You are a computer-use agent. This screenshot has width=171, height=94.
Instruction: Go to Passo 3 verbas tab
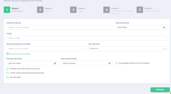pyautogui.click(x=78, y=10)
